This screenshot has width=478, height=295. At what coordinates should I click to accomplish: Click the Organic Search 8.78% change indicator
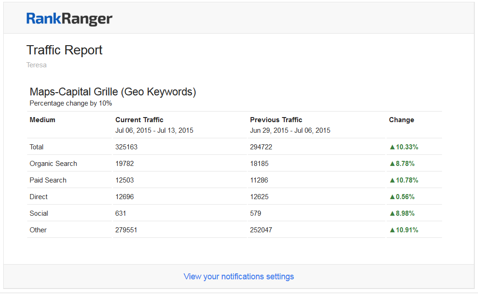(x=402, y=164)
